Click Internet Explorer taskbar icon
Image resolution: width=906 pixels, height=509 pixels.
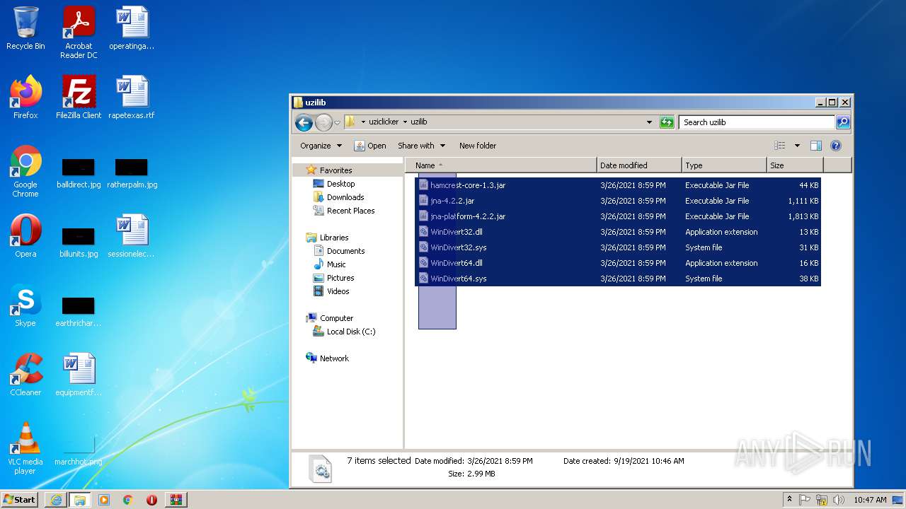(56, 500)
